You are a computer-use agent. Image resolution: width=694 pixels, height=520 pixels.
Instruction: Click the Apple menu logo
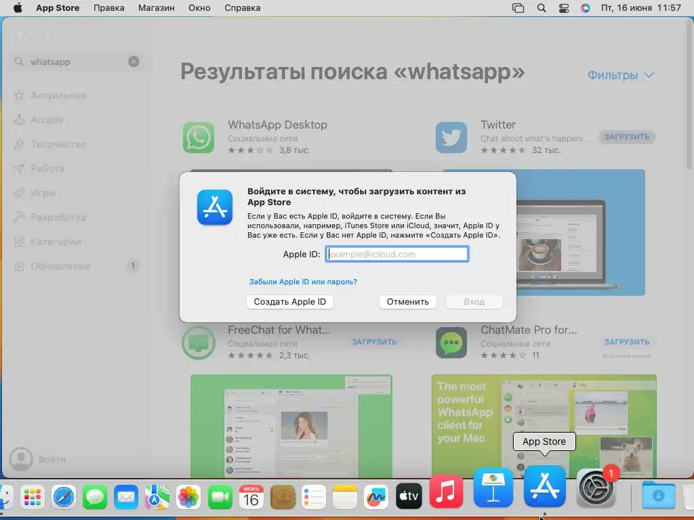coord(17,7)
